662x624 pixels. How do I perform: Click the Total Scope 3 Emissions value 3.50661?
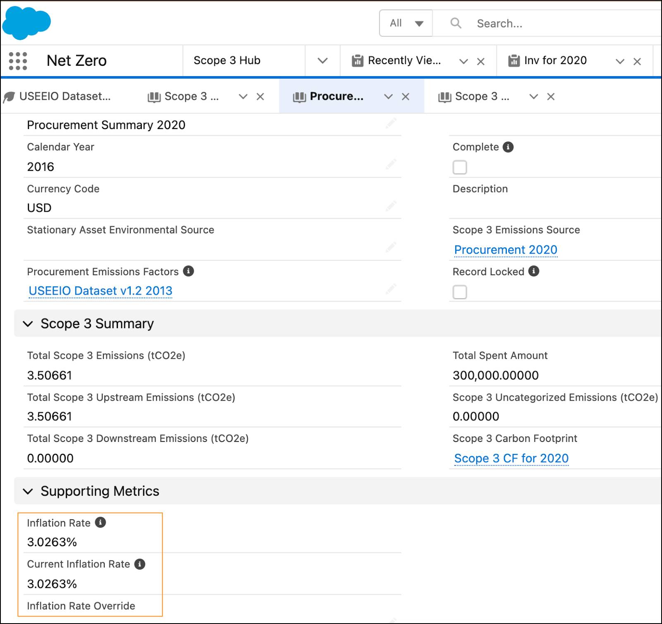tap(50, 375)
